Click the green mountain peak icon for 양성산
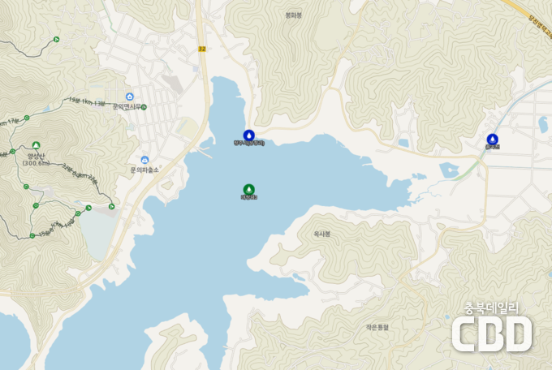 [x=36, y=145]
